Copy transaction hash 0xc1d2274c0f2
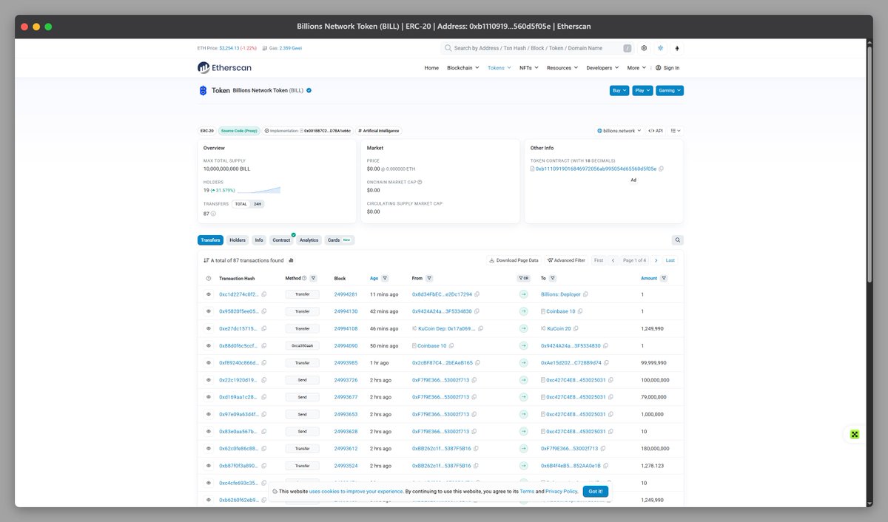The image size is (888, 522). (264, 294)
